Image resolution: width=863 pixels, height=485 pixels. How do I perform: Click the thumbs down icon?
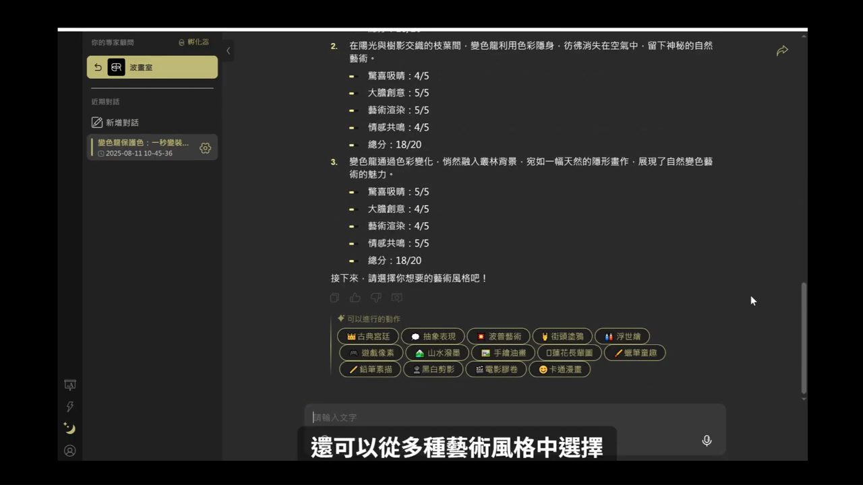tap(376, 298)
